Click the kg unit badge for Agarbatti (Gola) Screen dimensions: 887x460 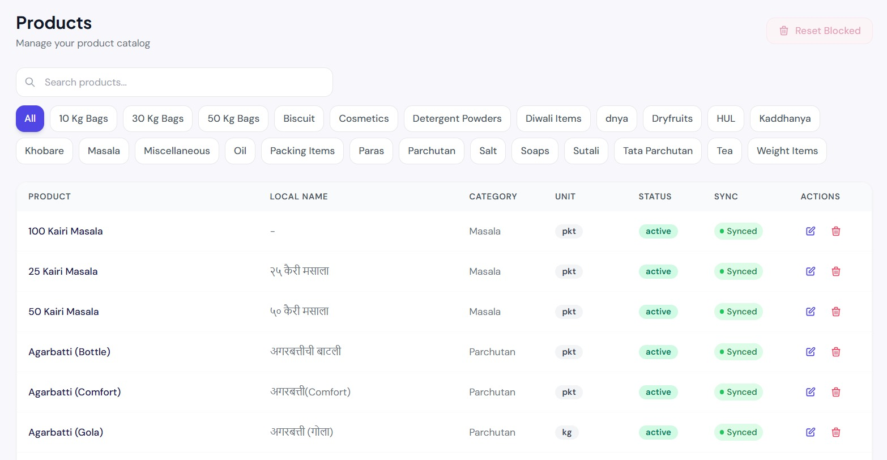tap(566, 432)
